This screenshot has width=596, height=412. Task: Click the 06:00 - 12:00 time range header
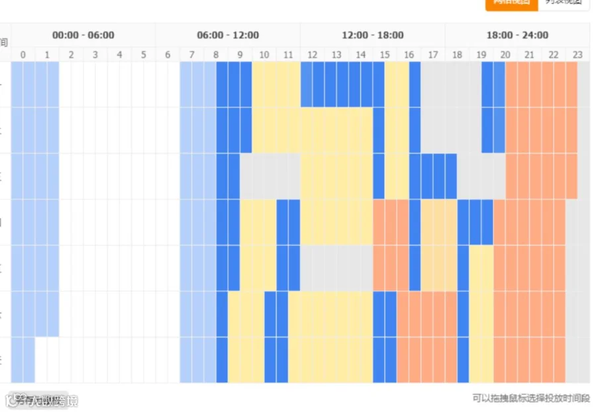click(228, 35)
